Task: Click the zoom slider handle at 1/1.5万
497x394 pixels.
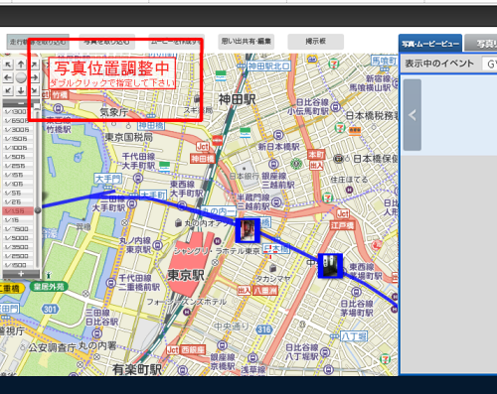Action: [x=38, y=210]
